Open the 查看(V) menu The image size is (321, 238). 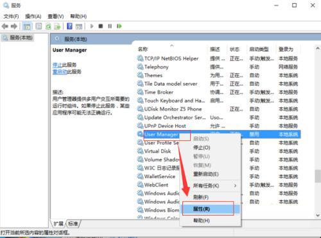pos(56,16)
